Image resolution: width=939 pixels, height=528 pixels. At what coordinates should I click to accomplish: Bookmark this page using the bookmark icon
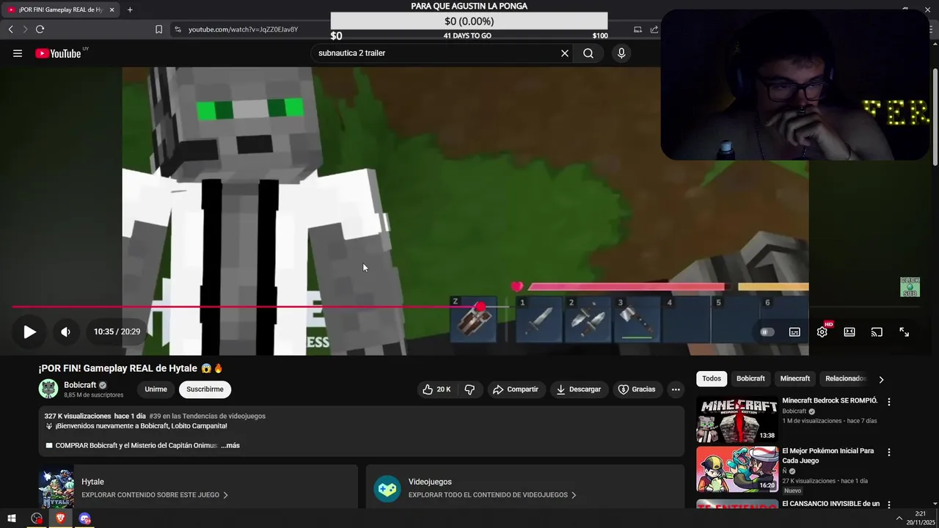pyautogui.click(x=158, y=29)
